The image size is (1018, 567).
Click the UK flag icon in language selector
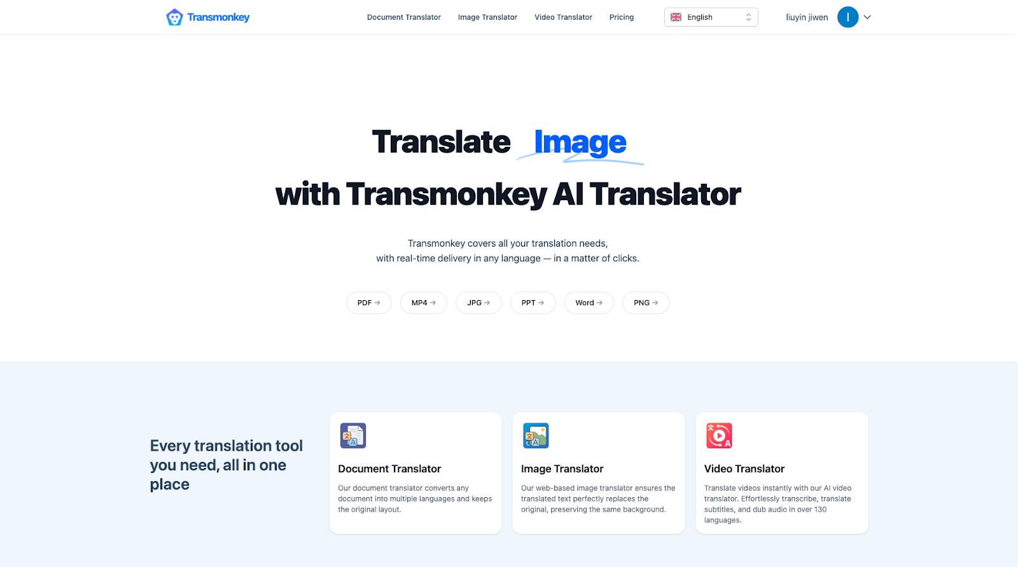pos(676,17)
